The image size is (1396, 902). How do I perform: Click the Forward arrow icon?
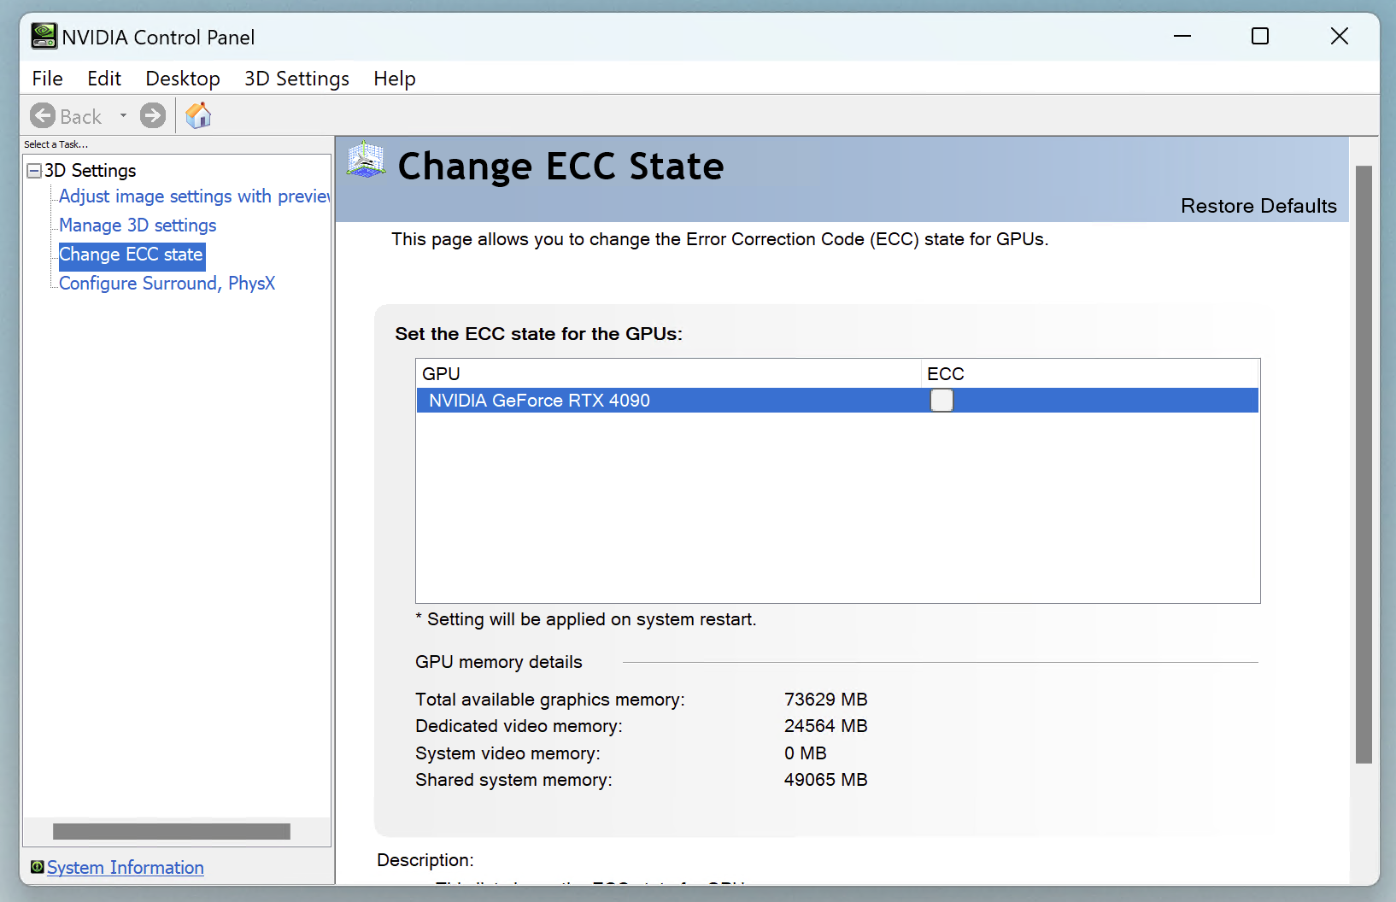coord(153,115)
